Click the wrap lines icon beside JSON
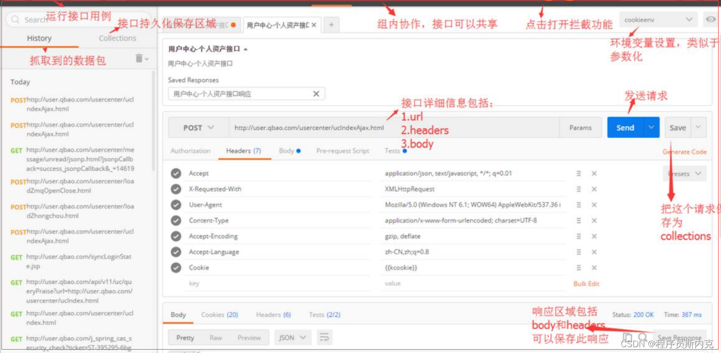Viewport: 721px width, 353px height. point(324,338)
